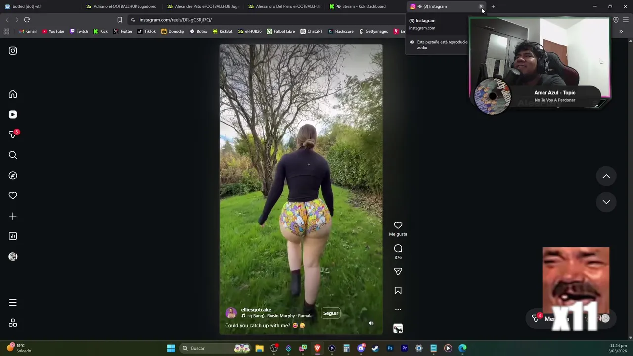Open Microsoft Edge from the taskbar
This screenshot has height=356, width=633.
(x=462, y=348)
